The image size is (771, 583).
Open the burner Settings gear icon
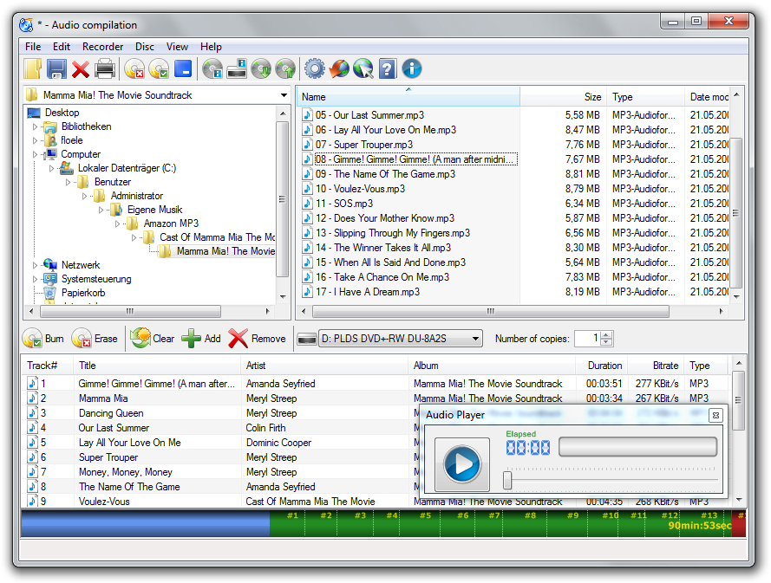tap(313, 68)
